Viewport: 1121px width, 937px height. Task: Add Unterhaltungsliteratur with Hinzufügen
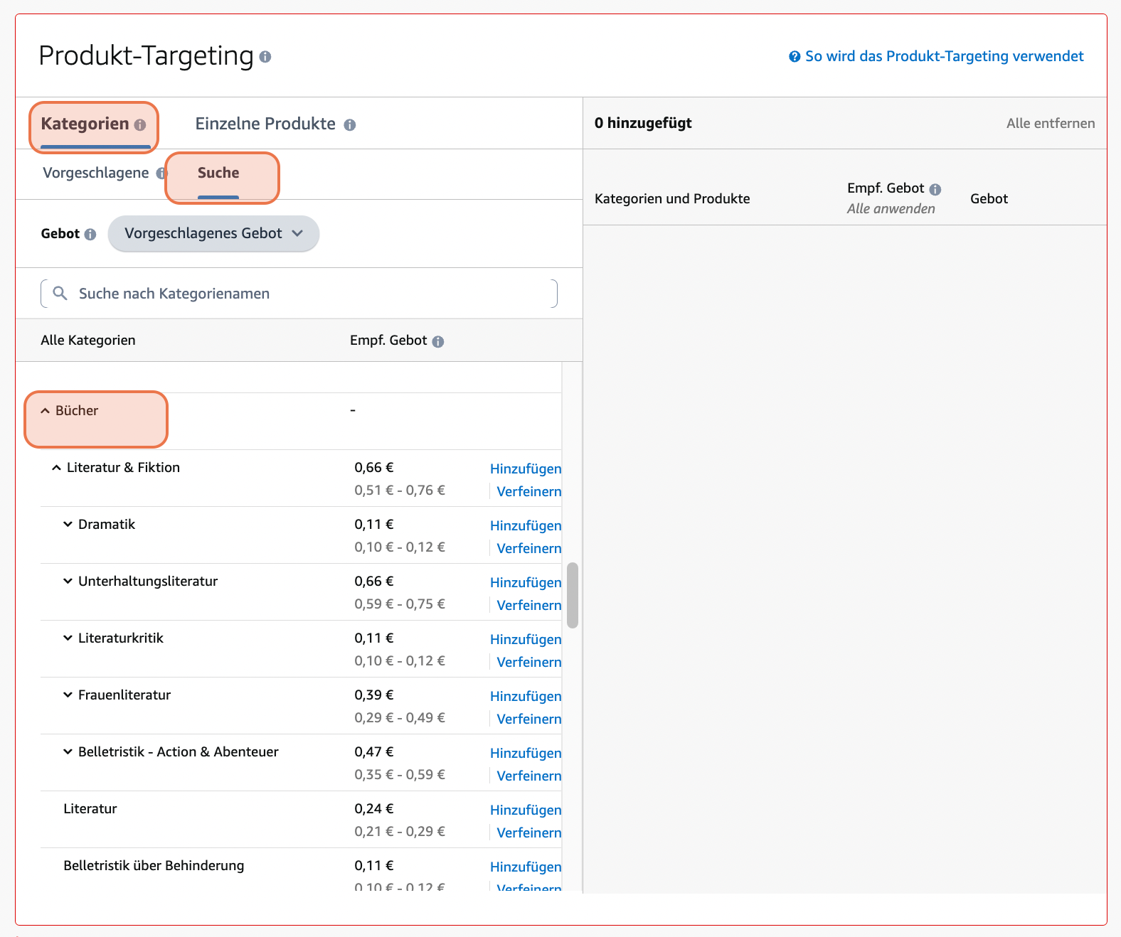[526, 582]
